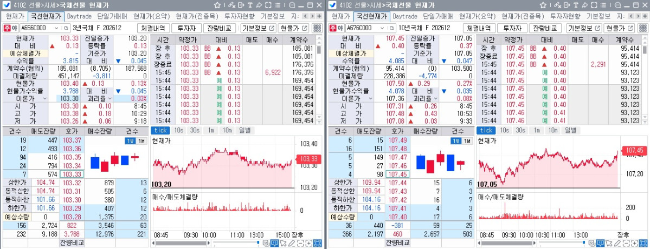Click the favorites star icon in left window
650x249 pixels.
pos(217,5)
